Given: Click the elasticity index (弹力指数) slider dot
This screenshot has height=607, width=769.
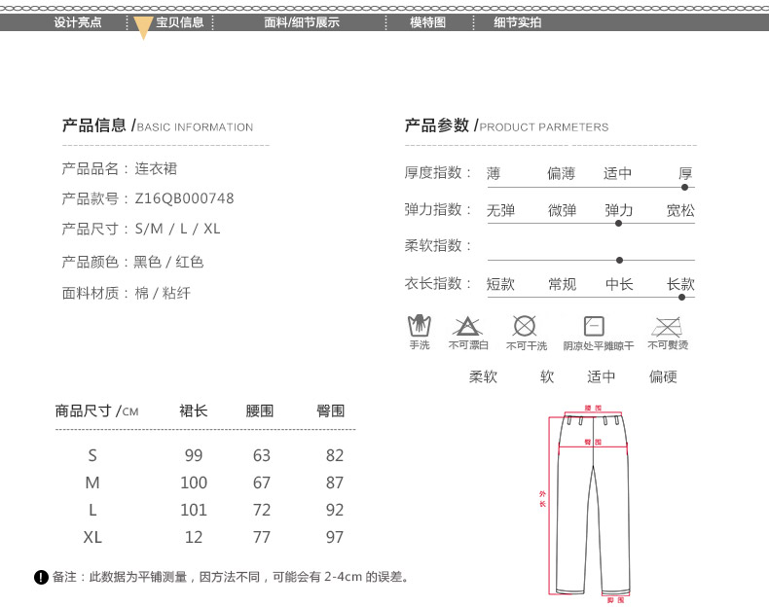Looking at the screenshot, I should [x=618, y=223].
